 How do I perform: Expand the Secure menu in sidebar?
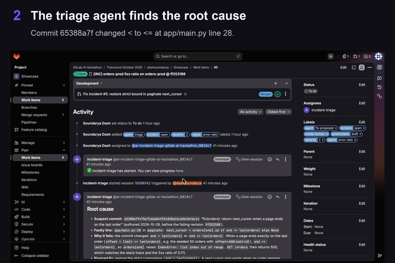click(64, 224)
